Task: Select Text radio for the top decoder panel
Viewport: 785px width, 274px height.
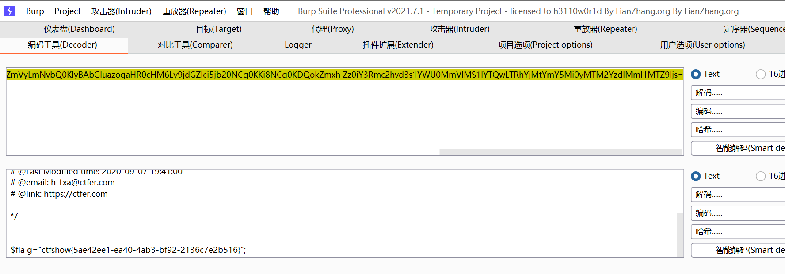Action: tap(696, 74)
